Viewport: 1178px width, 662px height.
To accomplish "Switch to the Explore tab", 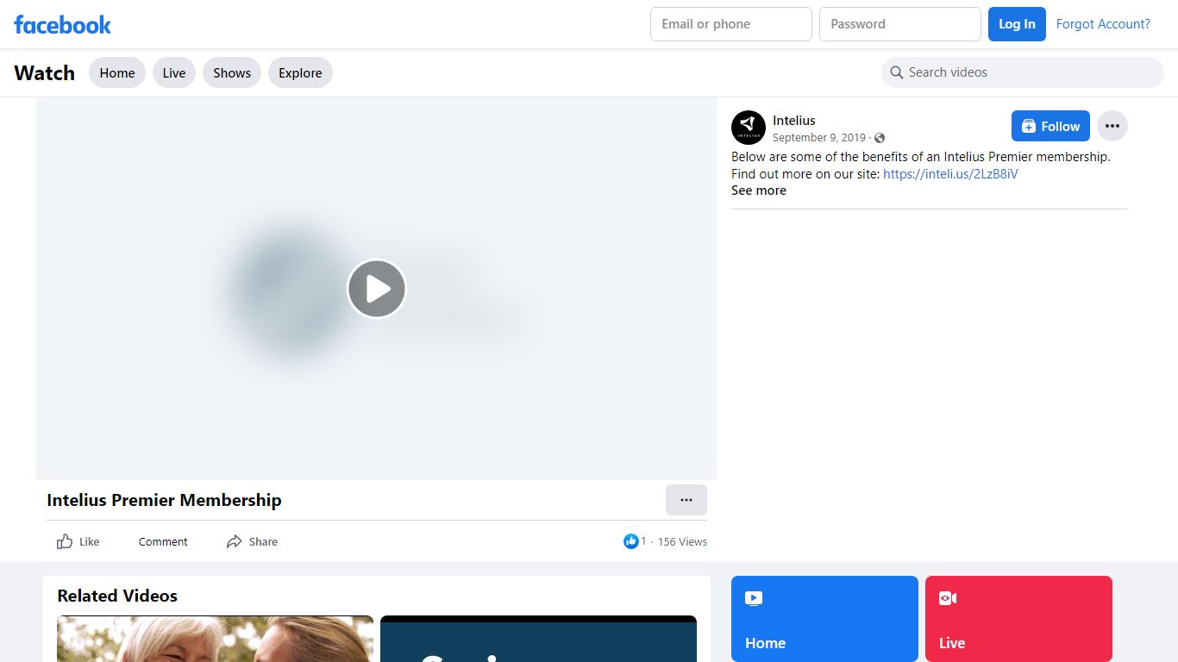I will (300, 73).
